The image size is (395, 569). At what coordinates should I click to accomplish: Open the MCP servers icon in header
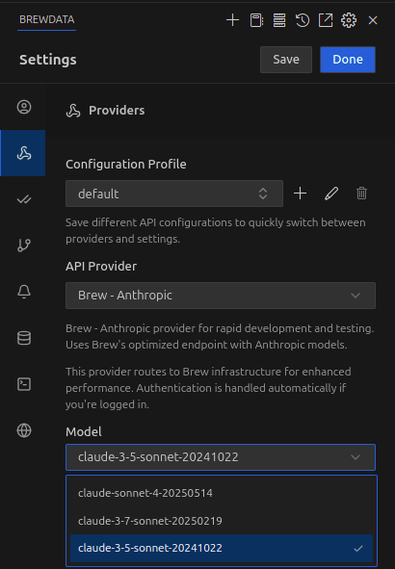279,20
